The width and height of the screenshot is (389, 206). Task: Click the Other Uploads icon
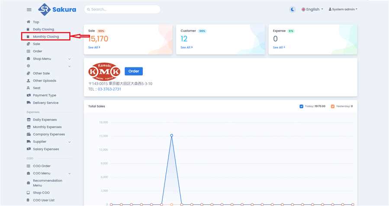[29, 80]
